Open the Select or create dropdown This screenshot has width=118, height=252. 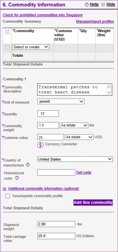(31, 47)
